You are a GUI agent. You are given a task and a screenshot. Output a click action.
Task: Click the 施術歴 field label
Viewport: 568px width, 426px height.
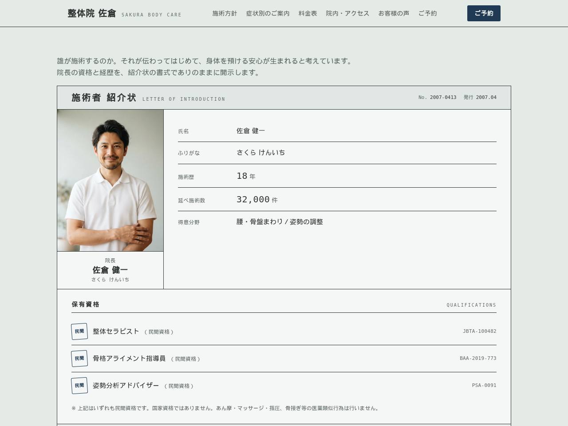click(x=186, y=177)
